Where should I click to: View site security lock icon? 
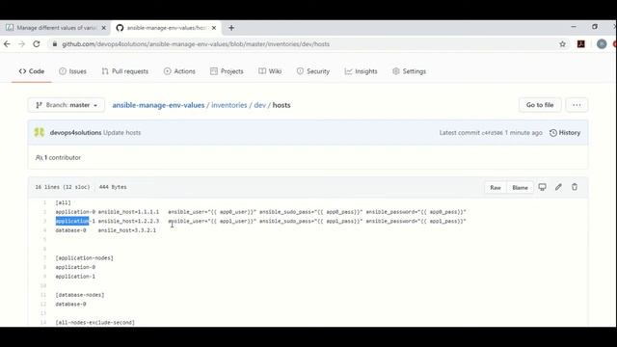tap(55, 44)
